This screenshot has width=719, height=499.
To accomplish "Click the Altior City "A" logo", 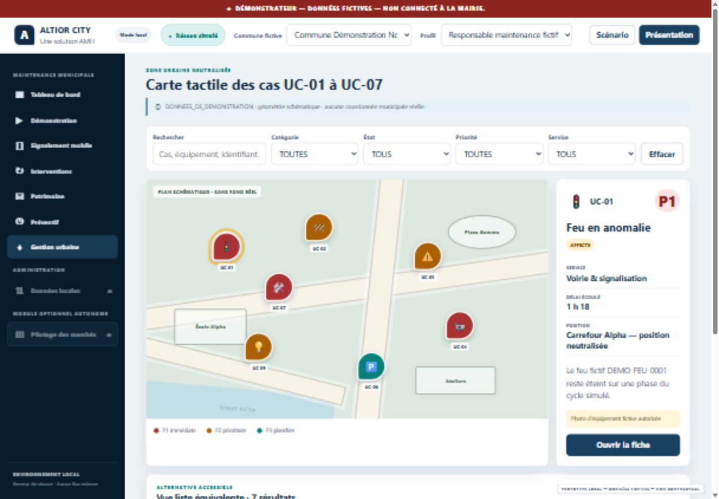I will [24, 35].
